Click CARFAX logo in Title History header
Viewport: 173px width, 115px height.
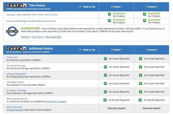tap(16, 5)
